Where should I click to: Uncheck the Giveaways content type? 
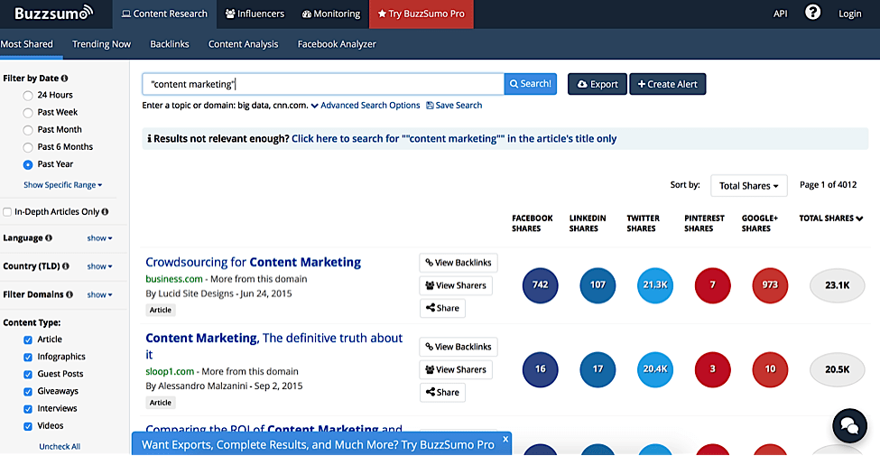[27, 392]
